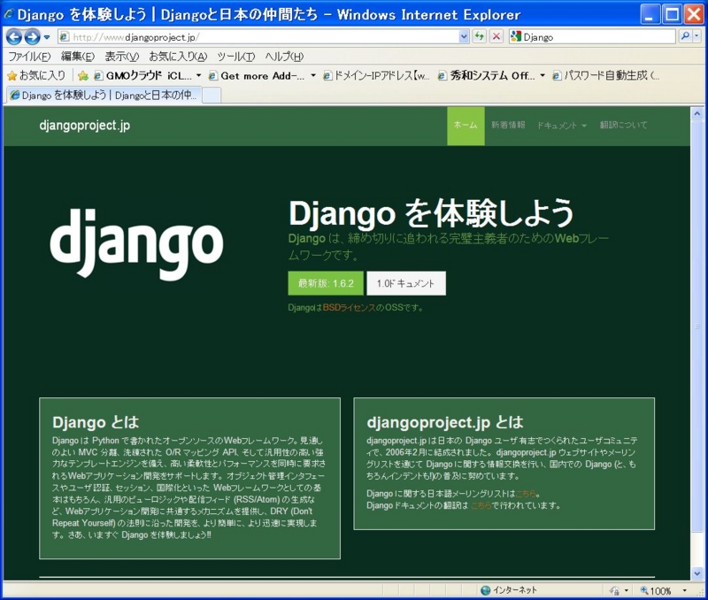Open the 新着情報 navigation item

click(508, 126)
